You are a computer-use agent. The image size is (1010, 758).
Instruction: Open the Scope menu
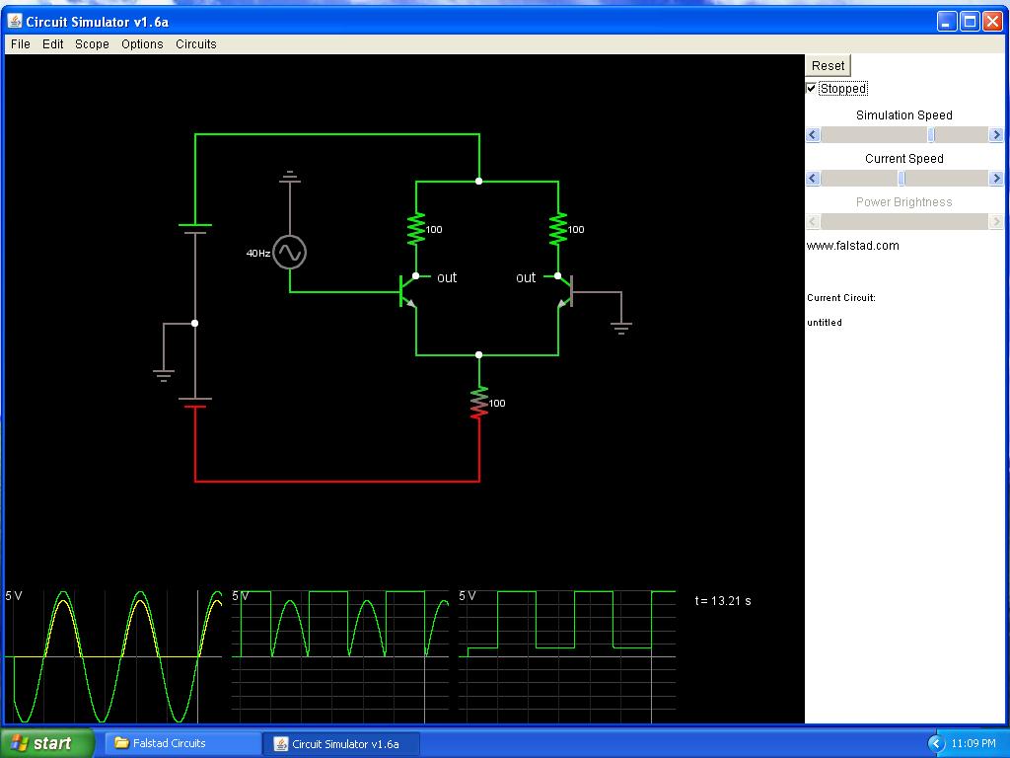tap(92, 44)
